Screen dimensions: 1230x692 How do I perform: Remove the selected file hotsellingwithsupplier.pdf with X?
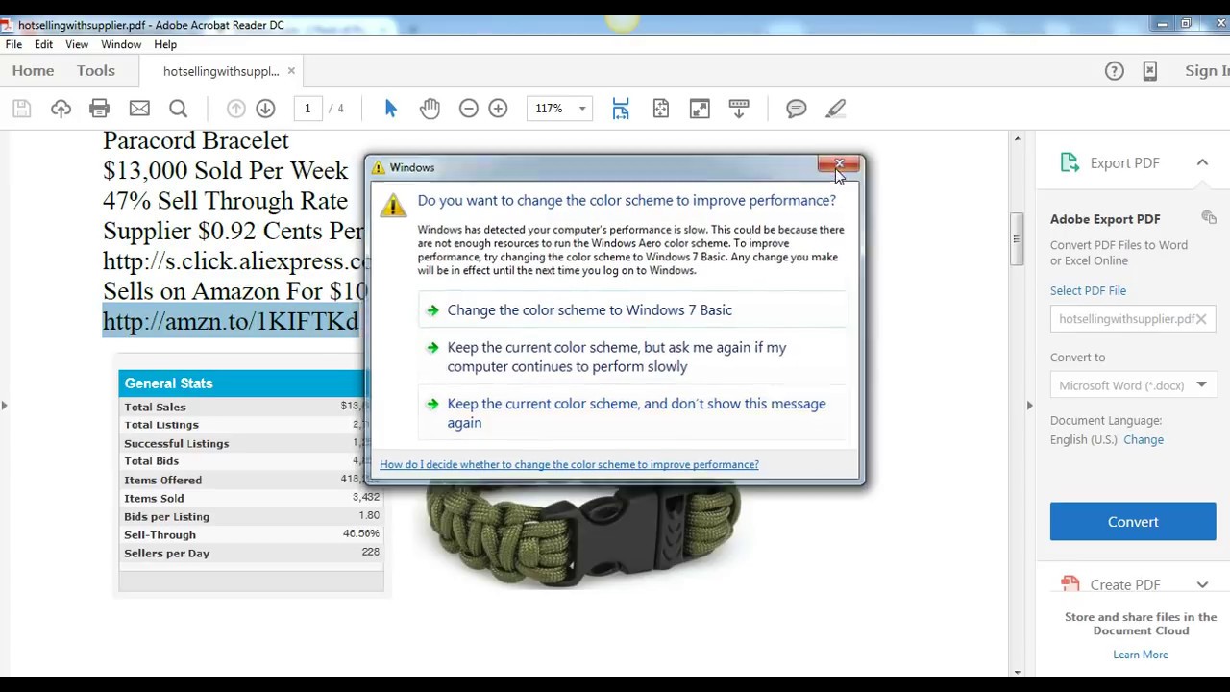coord(1201,318)
